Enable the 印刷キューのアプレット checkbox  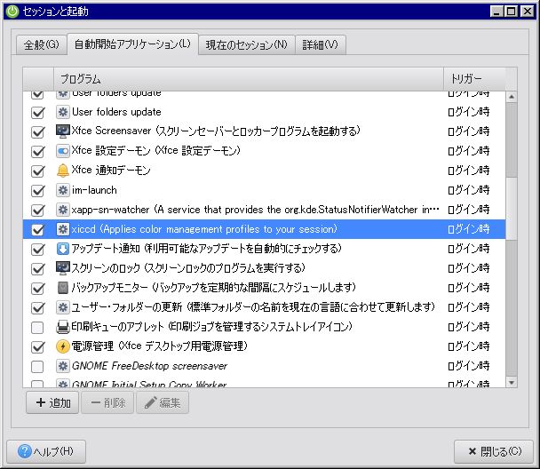point(37,327)
